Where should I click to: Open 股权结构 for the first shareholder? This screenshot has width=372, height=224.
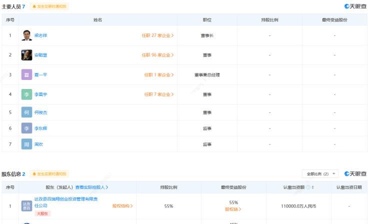click(122, 206)
